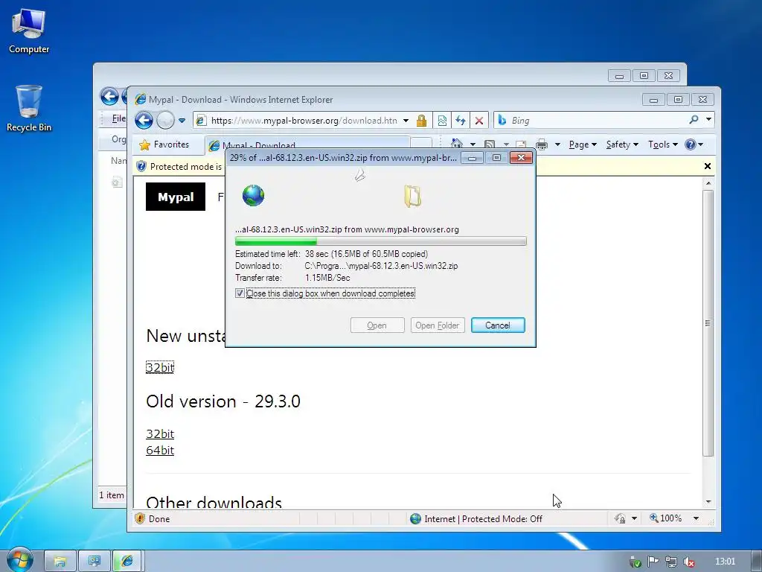
Task: Click the disabled Open button in download dialog
Action: pyautogui.click(x=377, y=325)
